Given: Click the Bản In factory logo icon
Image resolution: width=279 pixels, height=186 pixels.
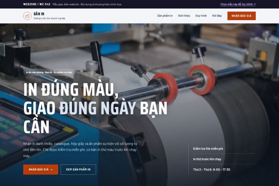Looking at the screenshot, I should (x=27, y=16).
